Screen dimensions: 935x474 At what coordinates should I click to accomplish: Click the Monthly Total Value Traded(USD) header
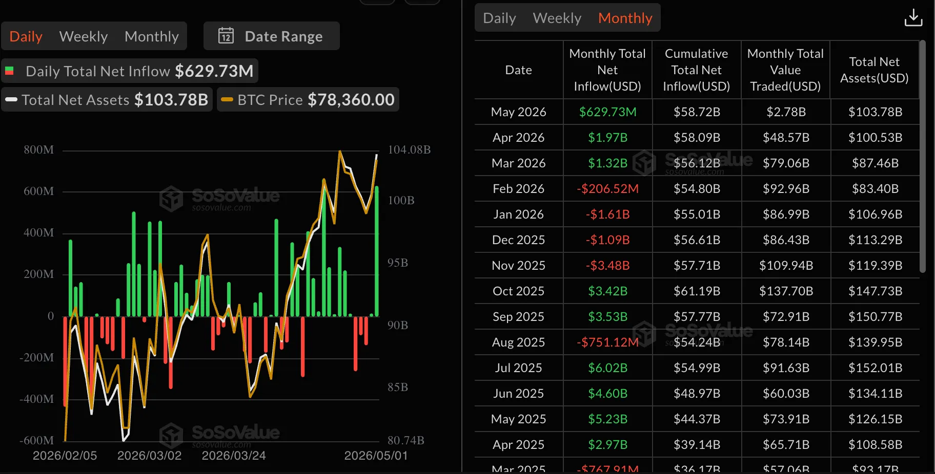click(785, 70)
